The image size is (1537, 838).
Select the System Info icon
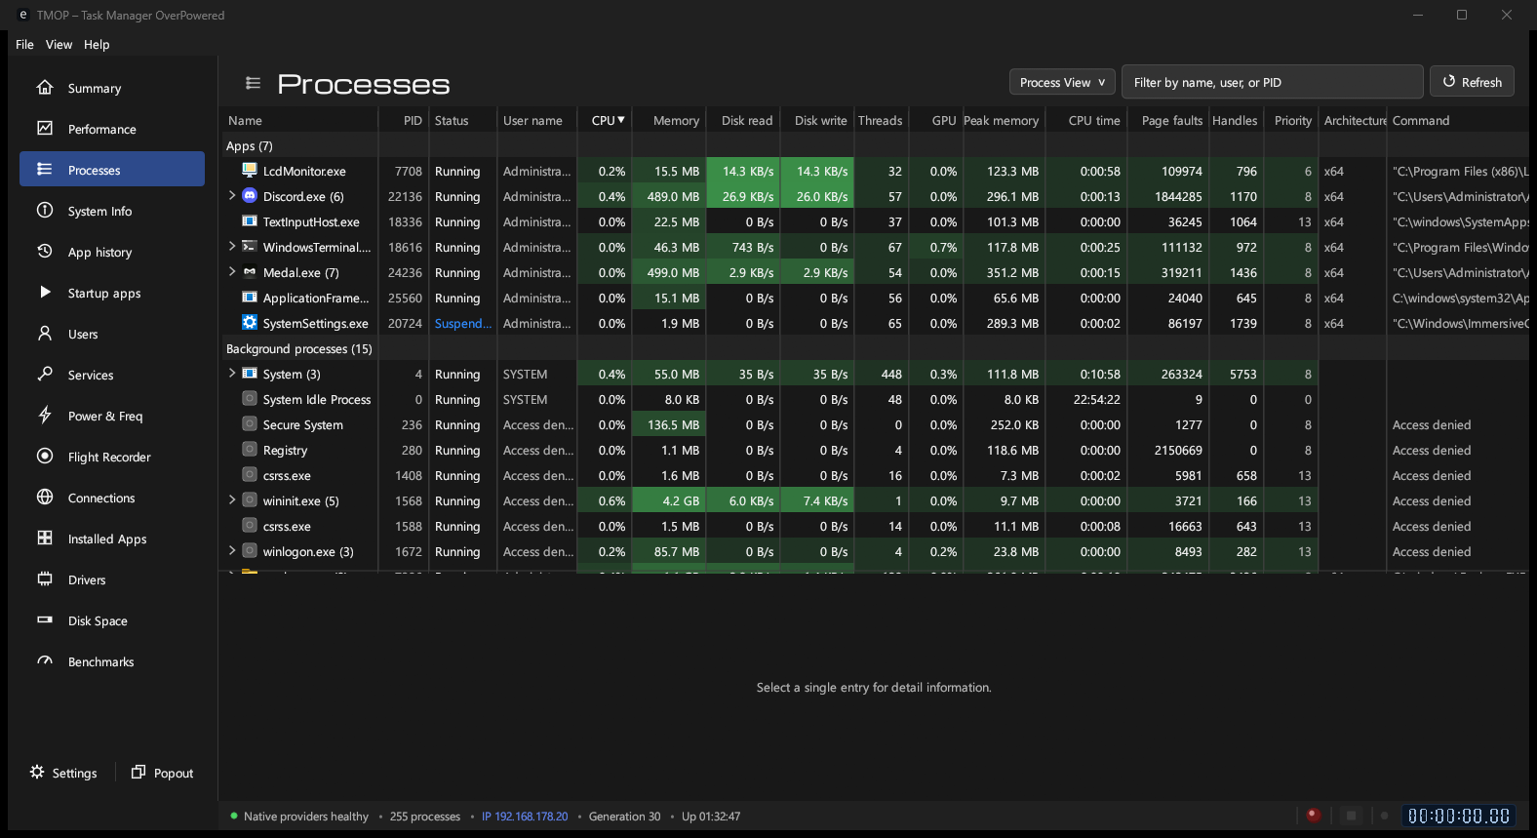[45, 211]
